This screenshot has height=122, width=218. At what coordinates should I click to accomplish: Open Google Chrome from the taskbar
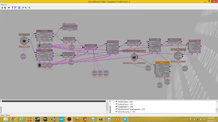(14, 119)
